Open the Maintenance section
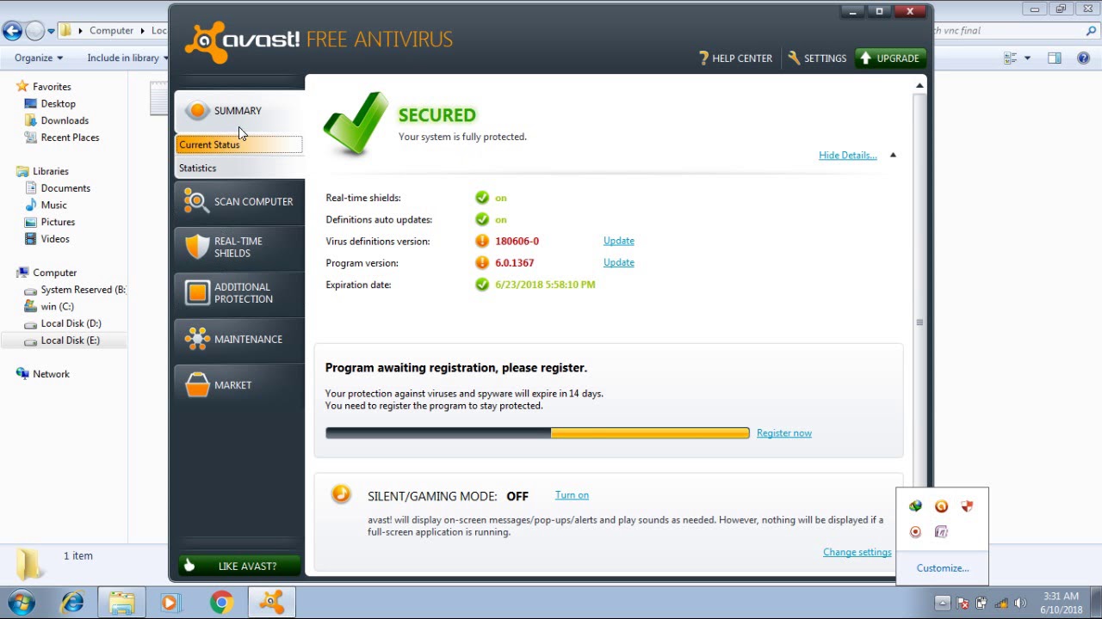Image resolution: width=1102 pixels, height=619 pixels. [x=239, y=339]
